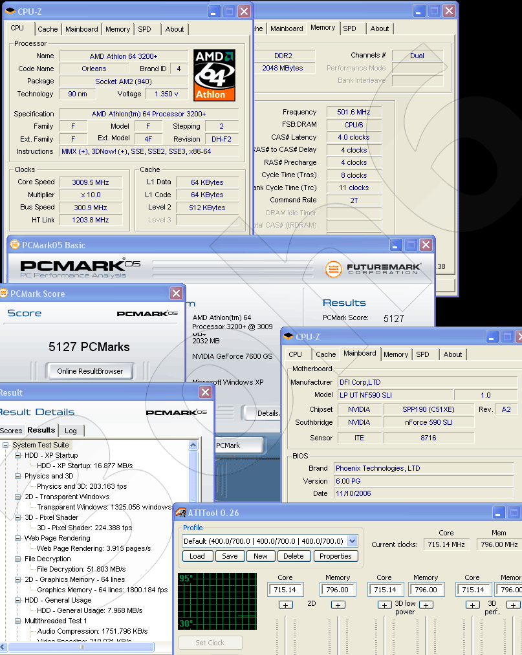Click BIOS Date value 11/10/2006
Viewport: 522px width, 655px height.
pos(424,493)
